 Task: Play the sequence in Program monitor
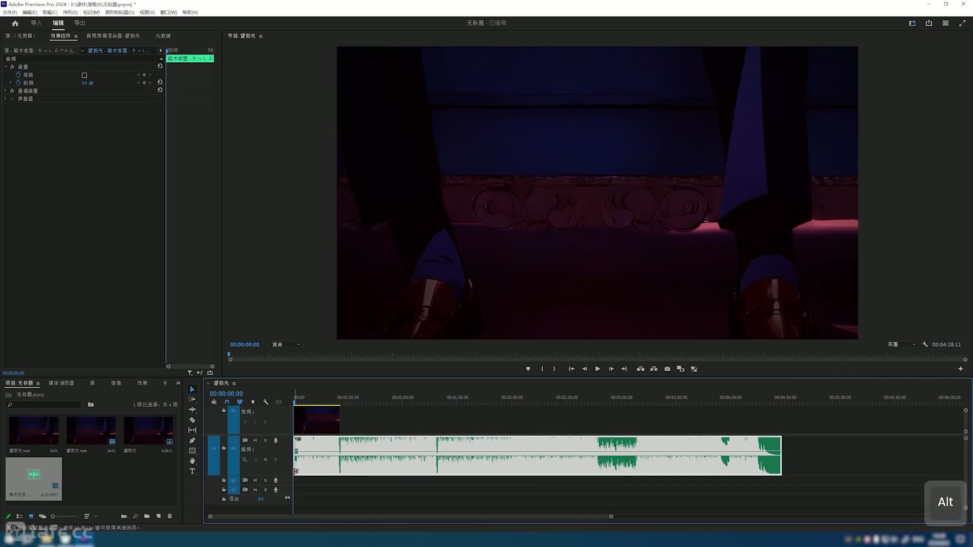coord(597,369)
